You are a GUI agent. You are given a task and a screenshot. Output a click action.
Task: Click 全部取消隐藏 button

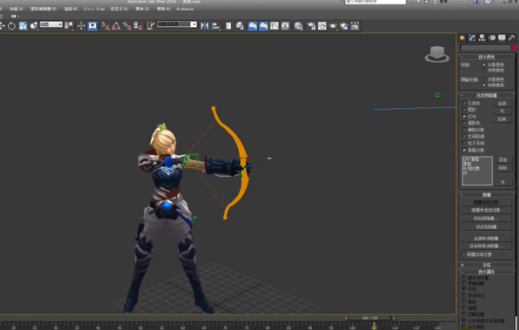click(x=486, y=238)
